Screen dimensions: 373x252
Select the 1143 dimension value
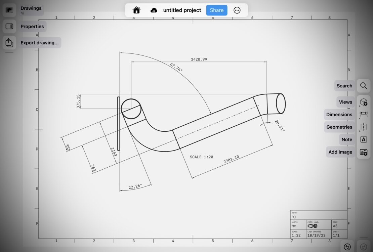point(114,152)
